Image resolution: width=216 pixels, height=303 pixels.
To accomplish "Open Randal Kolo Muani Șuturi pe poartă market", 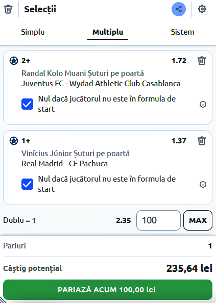I will pyautogui.click(x=83, y=73).
